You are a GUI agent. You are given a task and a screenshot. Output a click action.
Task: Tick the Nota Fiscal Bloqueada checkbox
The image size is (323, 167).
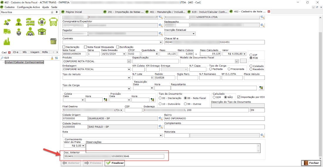[85, 47]
